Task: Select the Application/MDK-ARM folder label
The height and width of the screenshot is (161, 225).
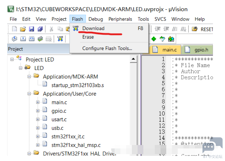Action: [71, 77]
